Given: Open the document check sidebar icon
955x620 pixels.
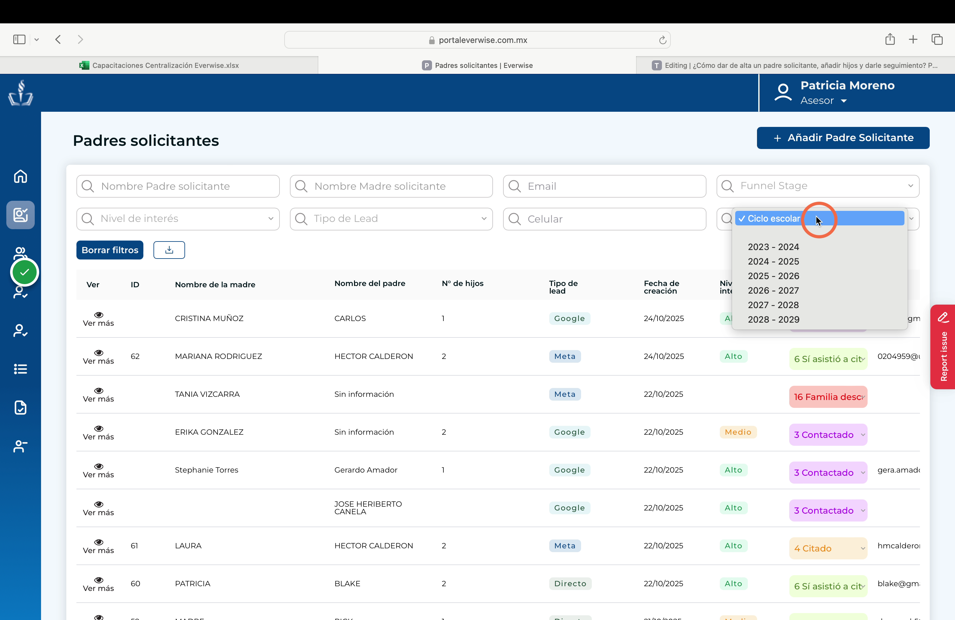Looking at the screenshot, I should pyautogui.click(x=21, y=408).
